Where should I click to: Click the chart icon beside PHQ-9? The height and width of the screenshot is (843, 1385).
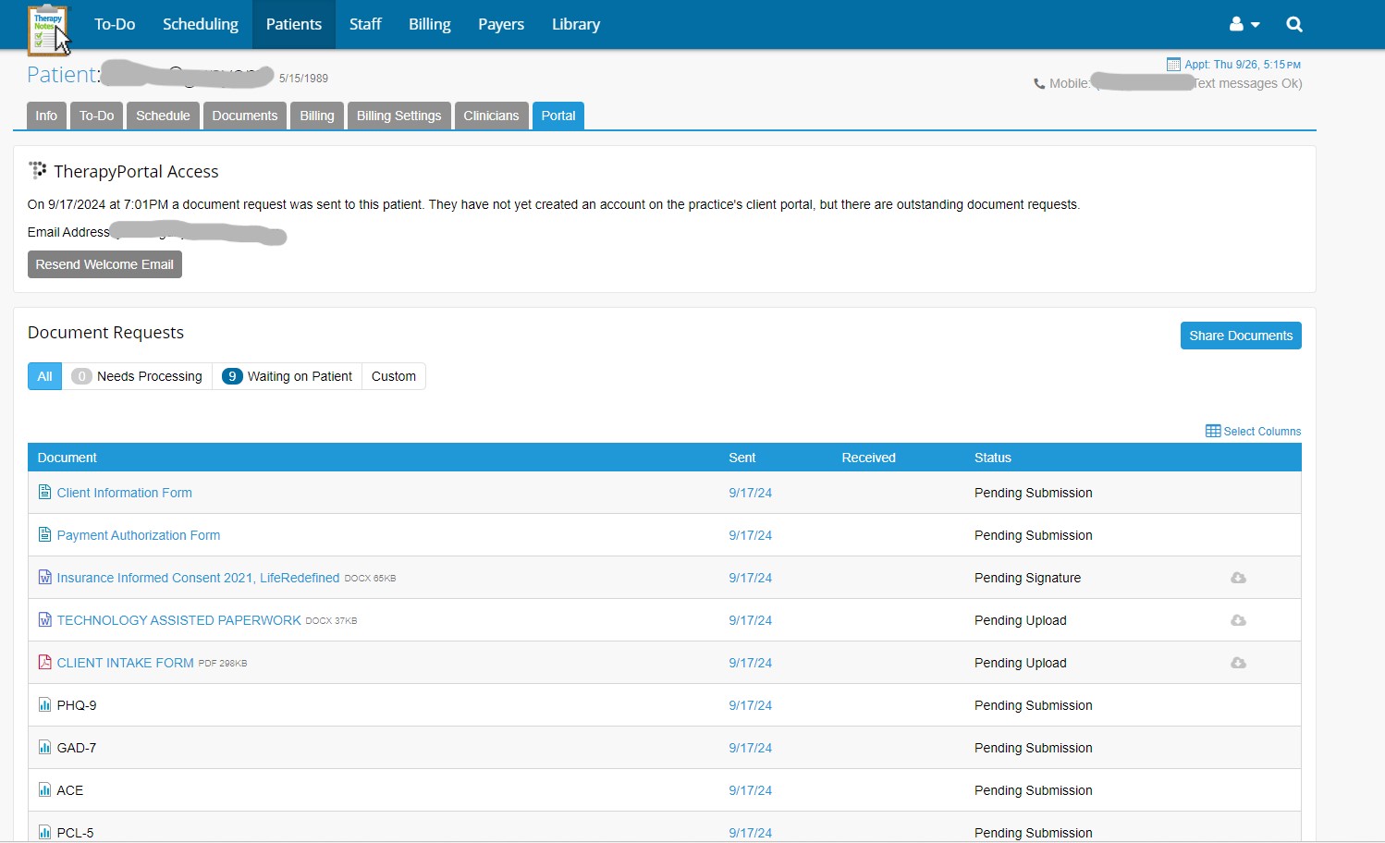[44, 704]
